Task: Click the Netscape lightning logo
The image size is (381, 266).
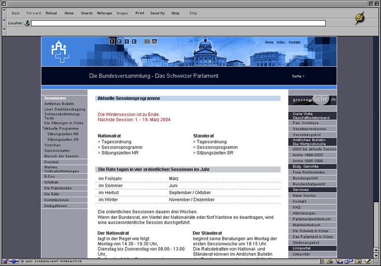Action: 360,18
